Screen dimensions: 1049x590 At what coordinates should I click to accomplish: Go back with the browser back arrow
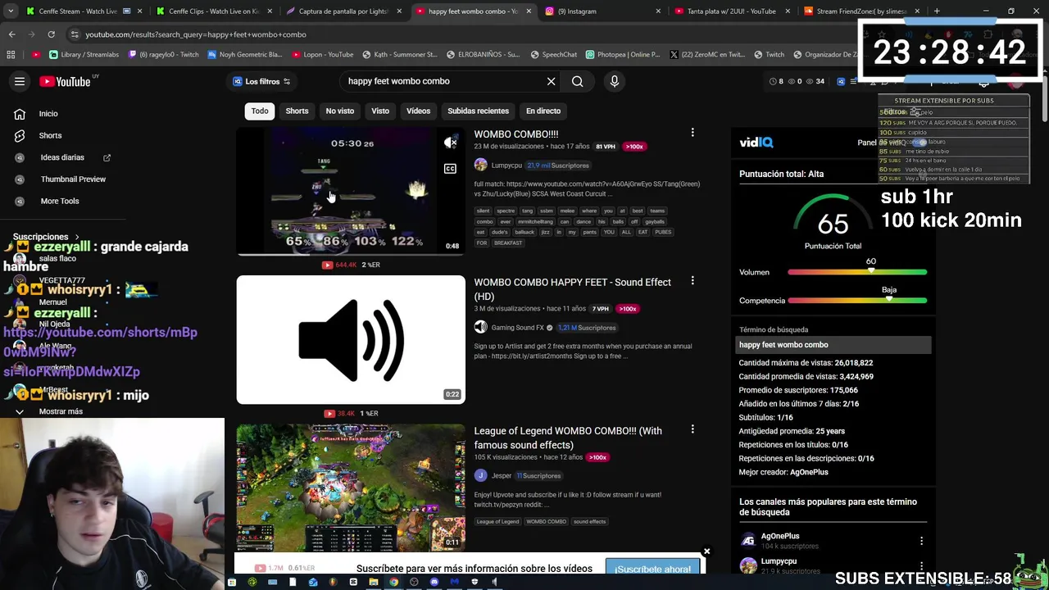pos(11,34)
